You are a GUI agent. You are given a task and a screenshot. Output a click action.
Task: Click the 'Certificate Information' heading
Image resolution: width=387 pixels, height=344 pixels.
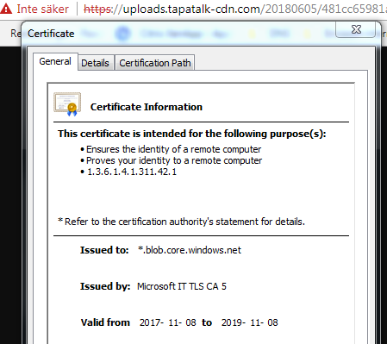click(147, 107)
